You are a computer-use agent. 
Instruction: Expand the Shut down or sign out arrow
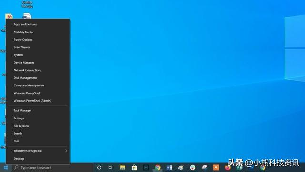pyautogui.click(x=66, y=151)
